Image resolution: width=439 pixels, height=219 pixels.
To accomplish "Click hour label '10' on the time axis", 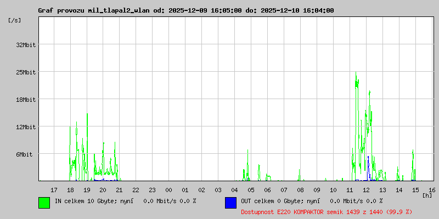I will pos(333,190).
